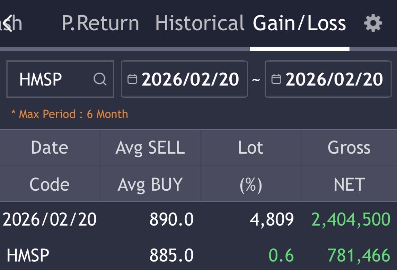Select the Gain/Loss tab
This screenshot has height=270, width=397.
point(299,24)
